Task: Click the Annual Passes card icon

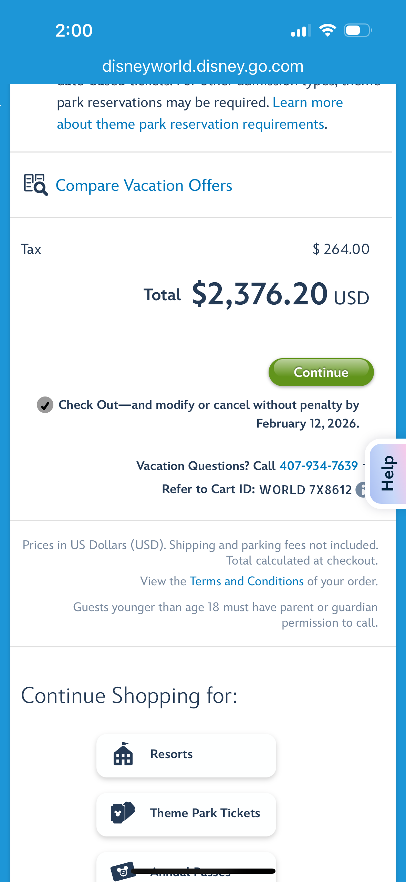Action: (x=123, y=870)
